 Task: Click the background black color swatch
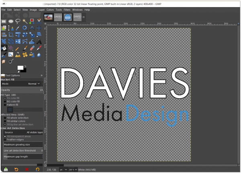25,70
